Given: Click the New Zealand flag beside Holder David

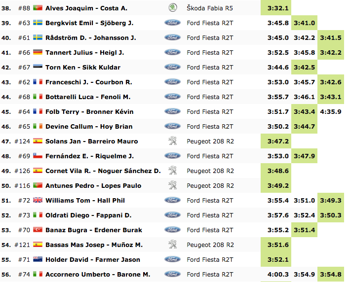Looking at the screenshot, I should coord(38,259).
